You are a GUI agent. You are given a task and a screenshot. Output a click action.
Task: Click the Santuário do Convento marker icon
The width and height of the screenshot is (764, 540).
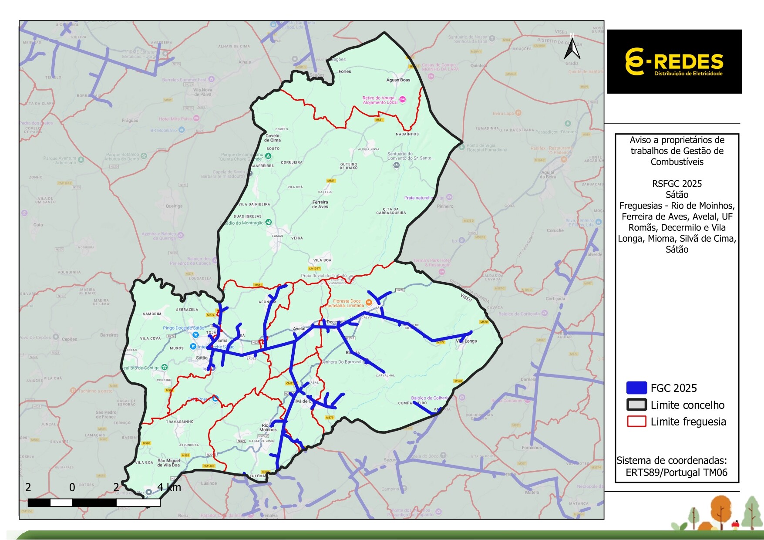(x=396, y=165)
